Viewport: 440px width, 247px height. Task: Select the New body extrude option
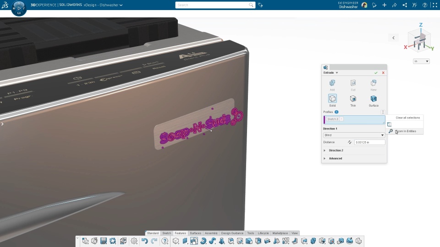coord(374,85)
